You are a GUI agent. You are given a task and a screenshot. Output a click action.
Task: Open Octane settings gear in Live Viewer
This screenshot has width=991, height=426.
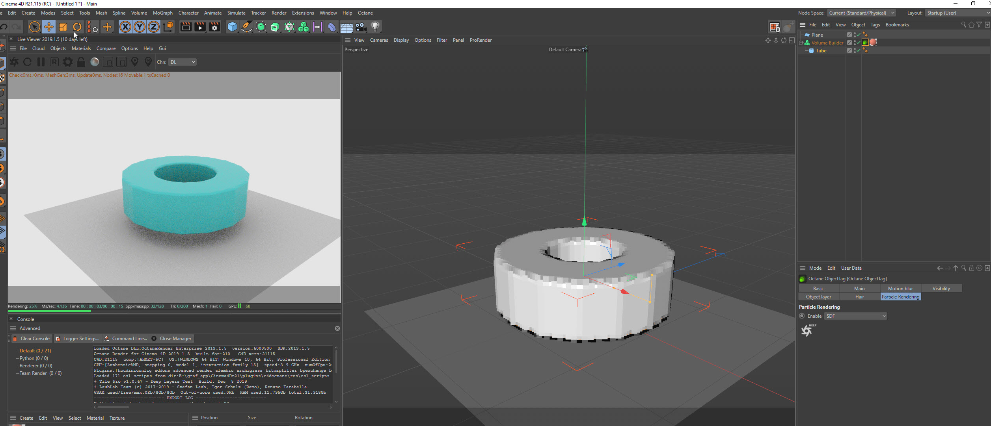[x=68, y=62]
